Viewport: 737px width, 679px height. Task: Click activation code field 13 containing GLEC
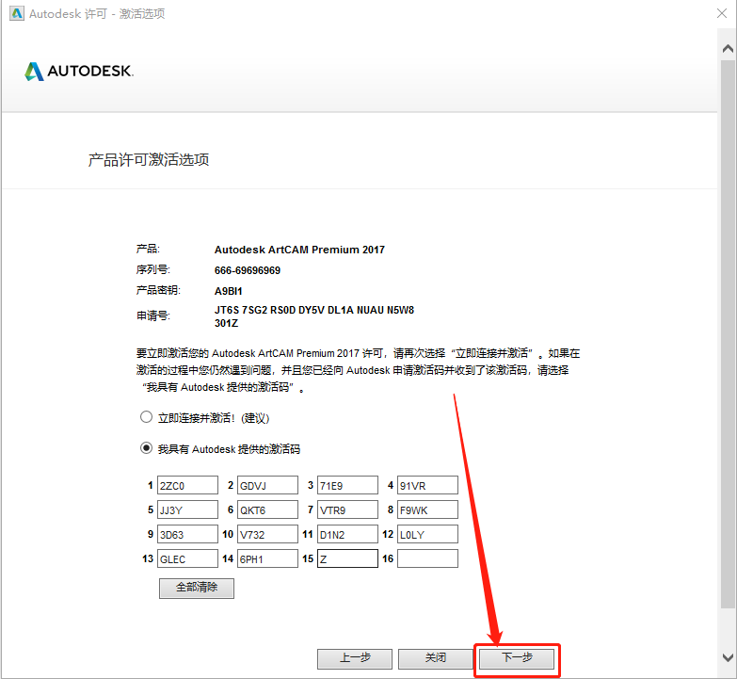click(187, 558)
